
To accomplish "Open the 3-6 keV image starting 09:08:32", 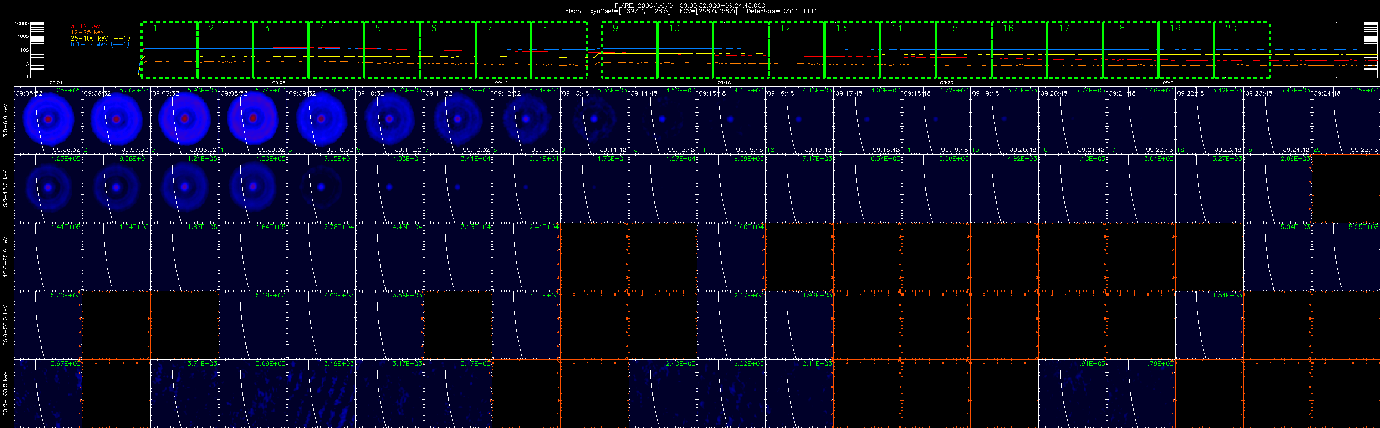I will tap(253, 120).
